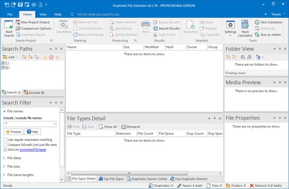Open Comparison Options
Screen dimensions: 289x189
[35, 28]
